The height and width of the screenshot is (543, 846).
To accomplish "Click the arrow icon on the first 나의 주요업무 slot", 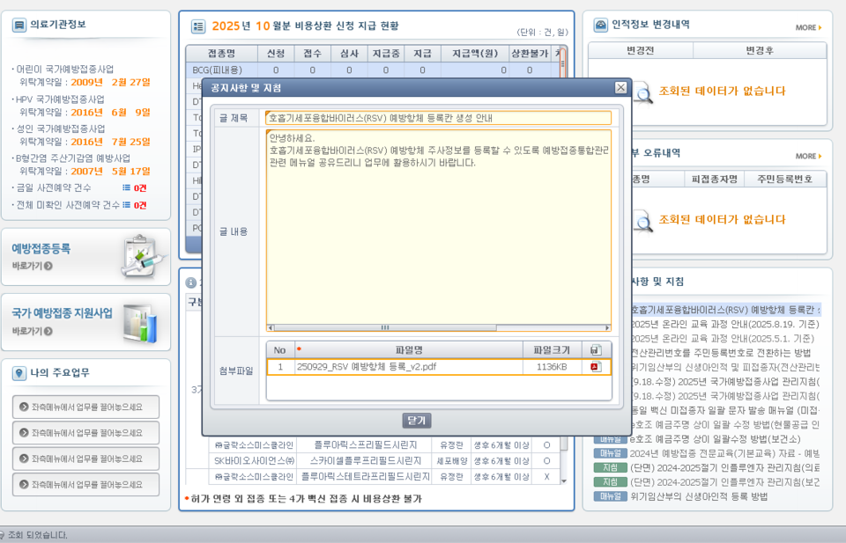I will tap(25, 407).
